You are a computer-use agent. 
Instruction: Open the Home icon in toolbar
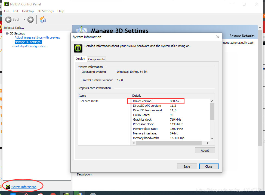click(43, 19)
